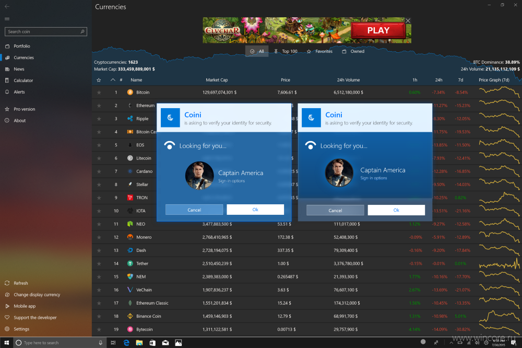Image resolution: width=522 pixels, height=348 pixels.
Task: Sort table by Price column
Action: 286,80
